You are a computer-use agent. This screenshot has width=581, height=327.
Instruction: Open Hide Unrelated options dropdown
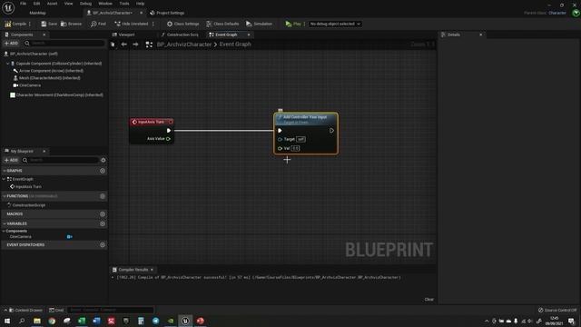click(153, 24)
